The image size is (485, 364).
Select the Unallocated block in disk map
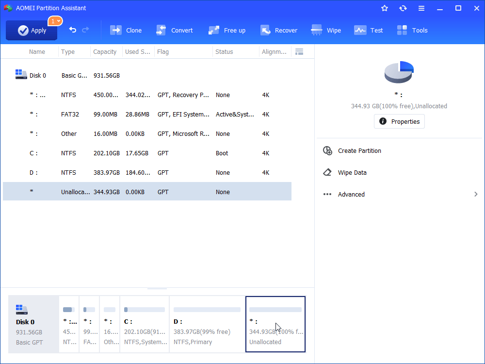(x=275, y=324)
